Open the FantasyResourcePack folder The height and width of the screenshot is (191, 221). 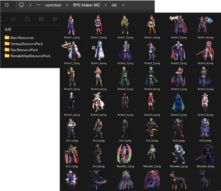(26, 44)
